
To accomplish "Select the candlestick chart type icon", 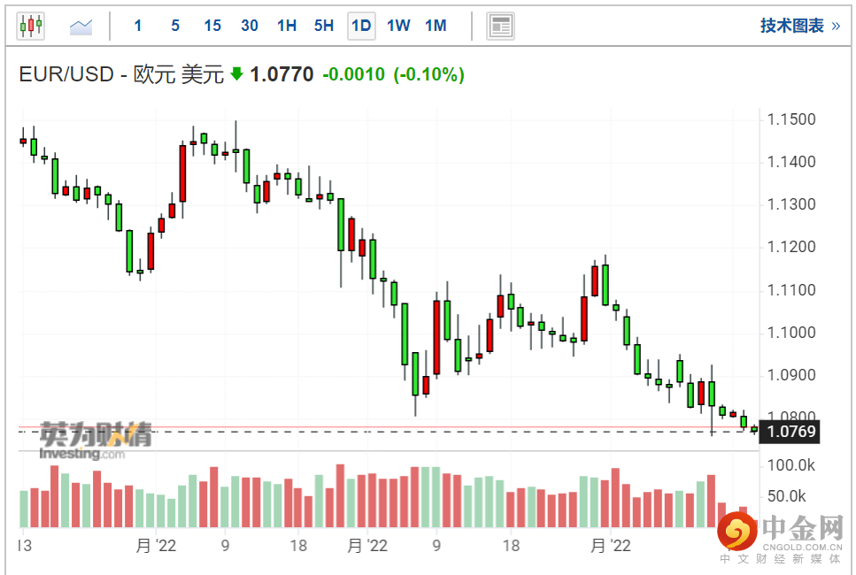I will (x=30, y=26).
